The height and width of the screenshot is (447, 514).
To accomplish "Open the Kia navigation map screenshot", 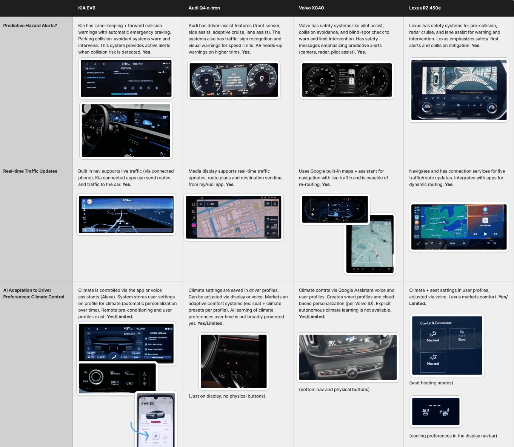I will [x=126, y=214].
